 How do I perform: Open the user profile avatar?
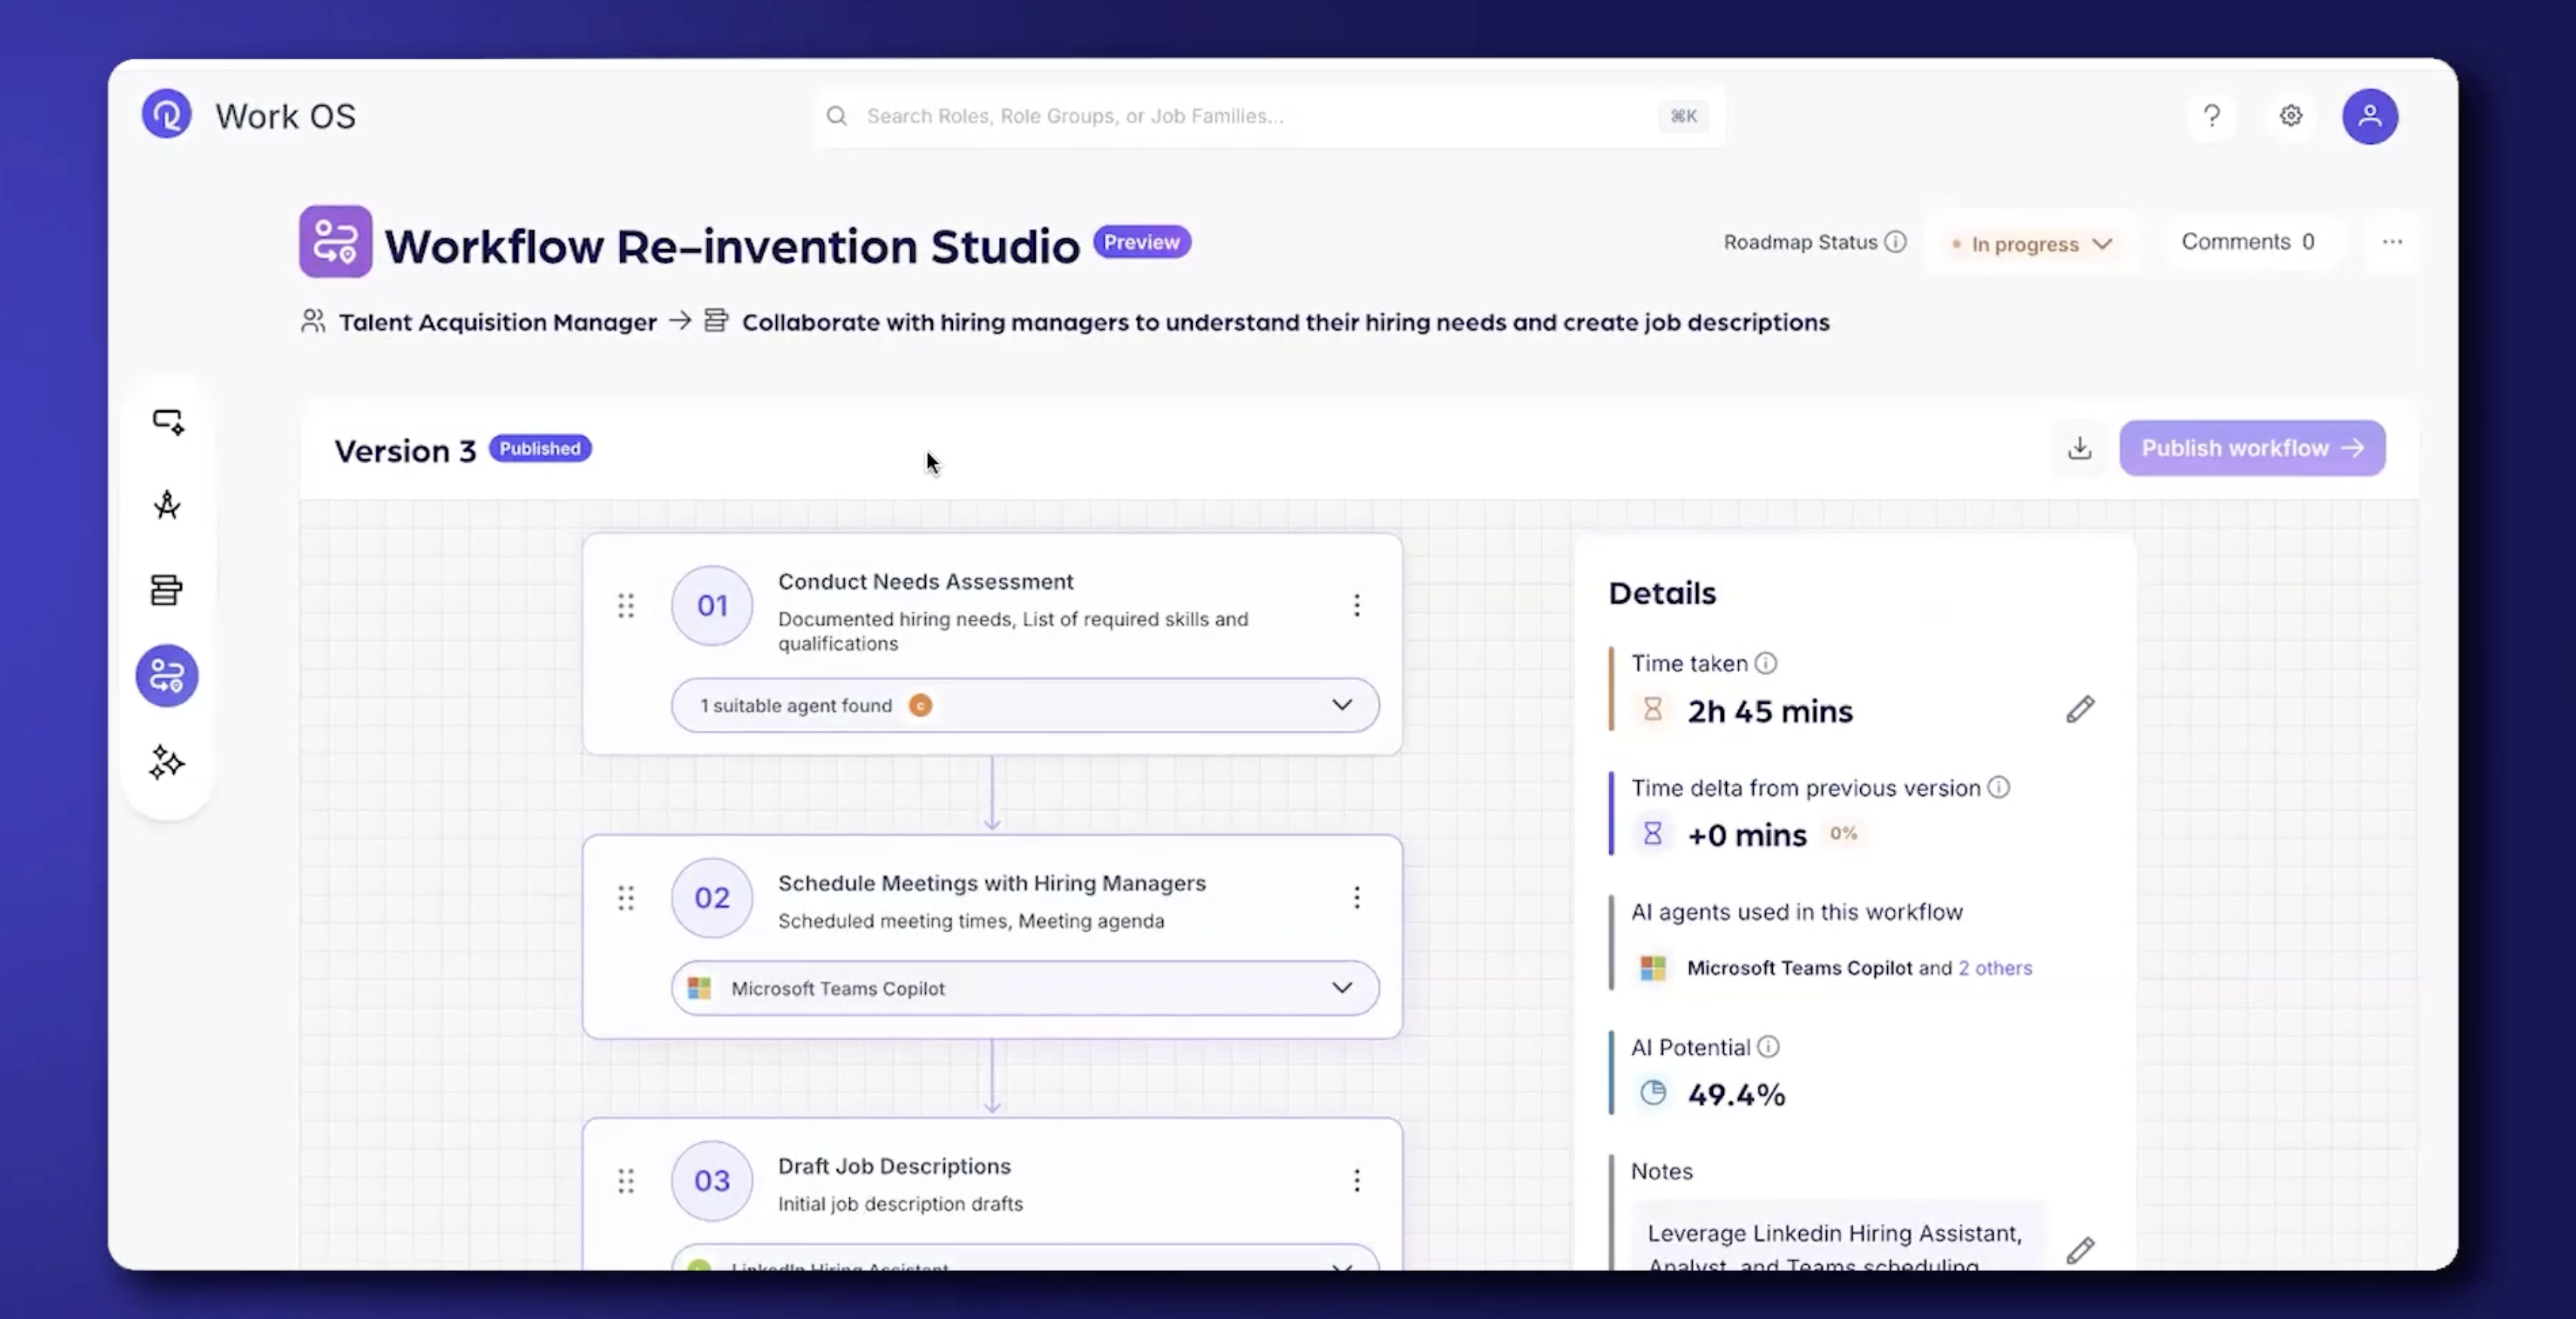tap(2371, 115)
